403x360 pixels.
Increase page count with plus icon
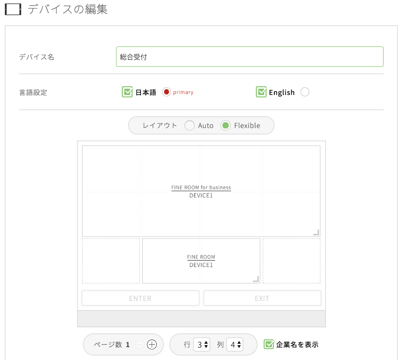pos(152,344)
